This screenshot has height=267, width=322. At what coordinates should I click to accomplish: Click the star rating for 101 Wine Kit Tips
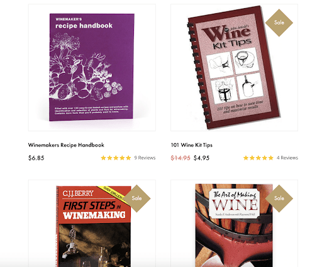tap(258, 158)
